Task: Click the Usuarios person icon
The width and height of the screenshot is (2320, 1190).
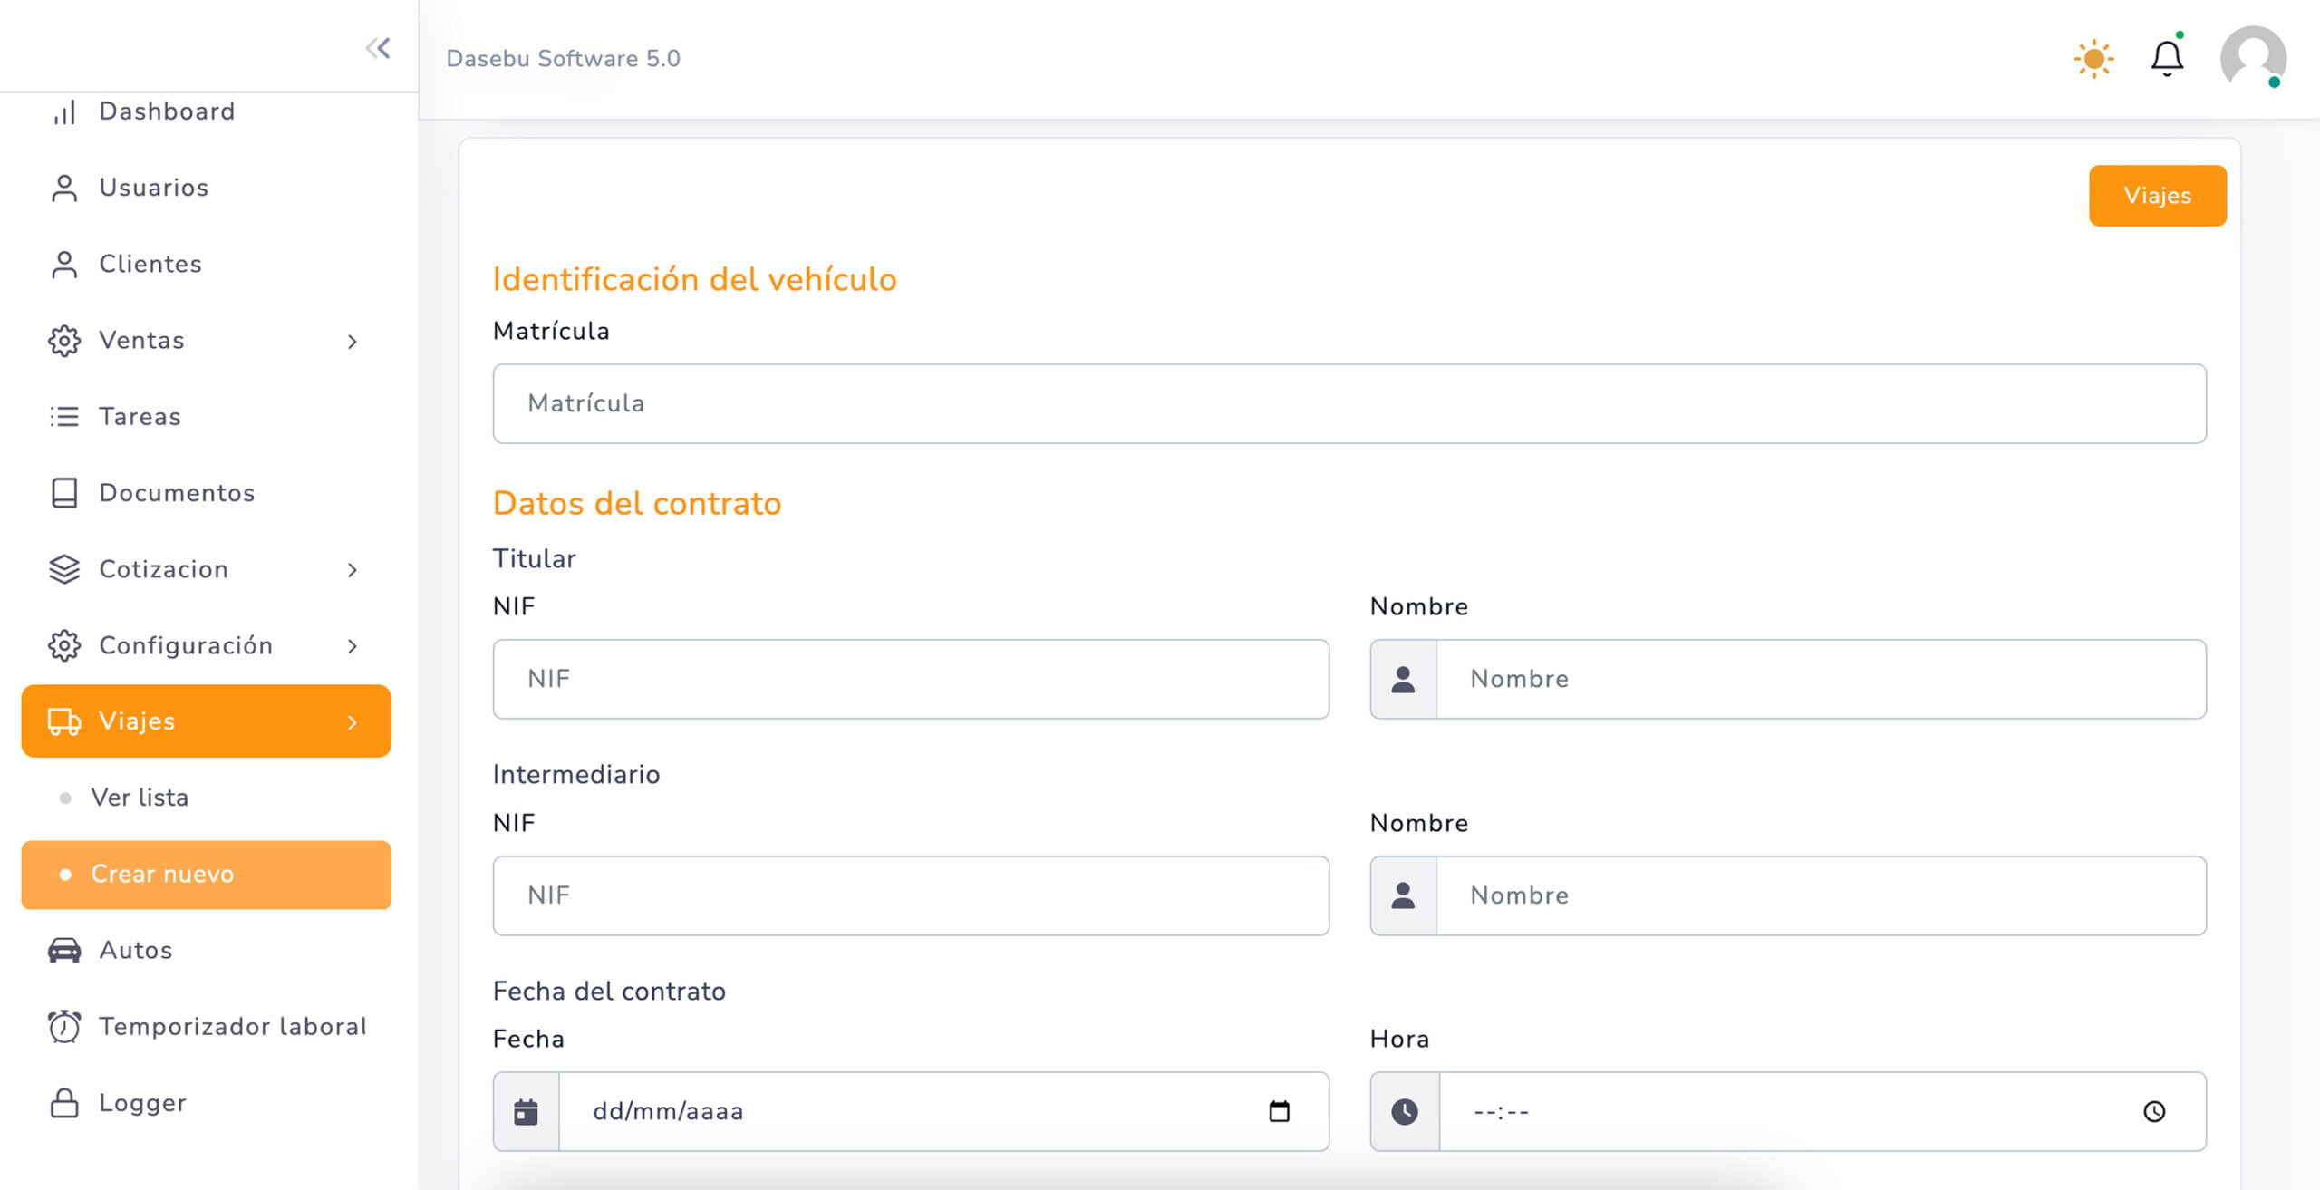Action: pos(64,189)
